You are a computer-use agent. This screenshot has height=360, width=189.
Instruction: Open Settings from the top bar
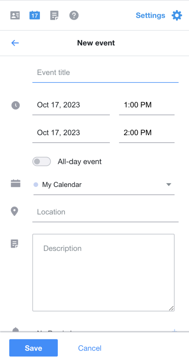[x=150, y=15]
